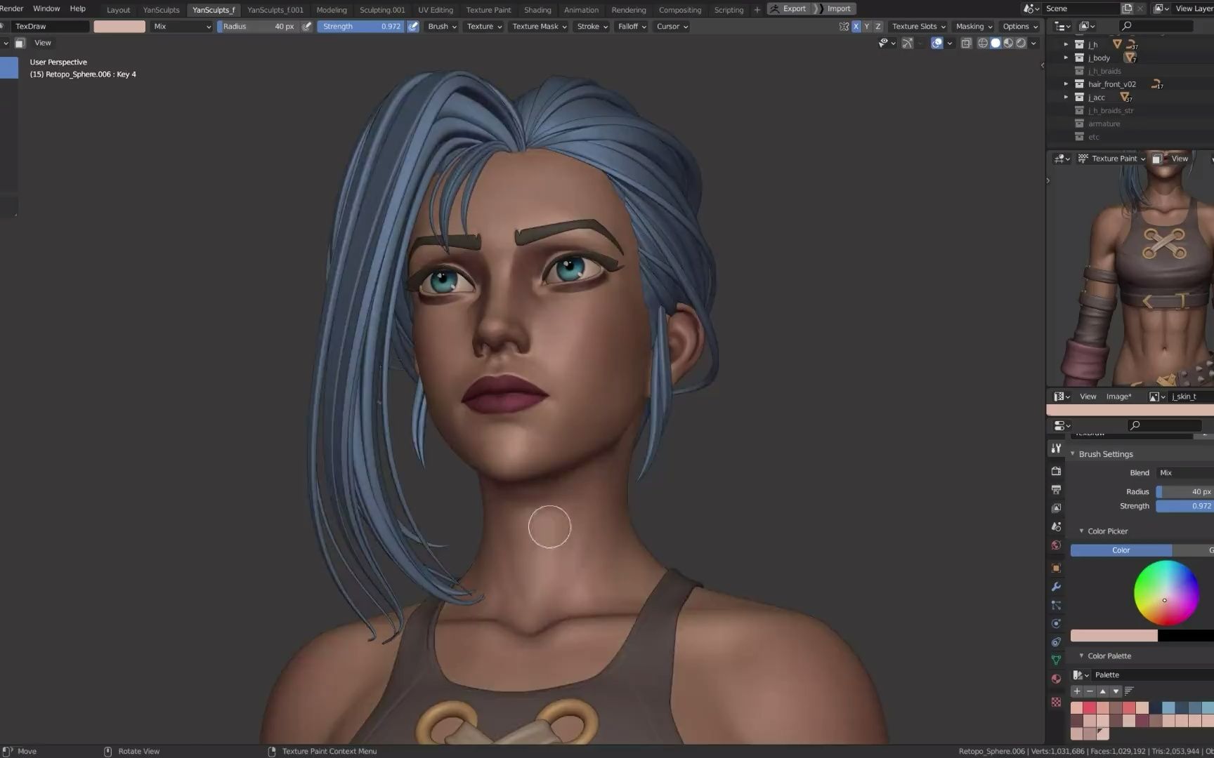Open the Window menu
This screenshot has height=758, width=1214.
(x=46, y=8)
